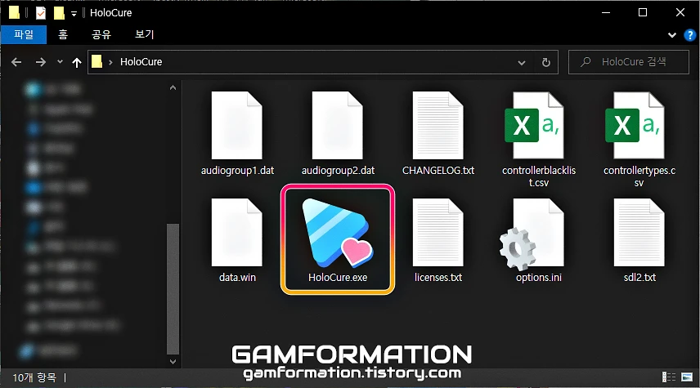Refresh the HoloCure folder view
700x388 pixels.
pos(546,62)
